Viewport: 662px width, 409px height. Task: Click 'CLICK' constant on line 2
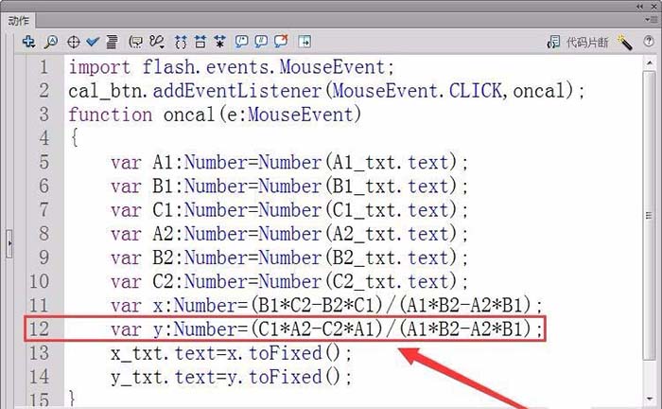tap(475, 91)
